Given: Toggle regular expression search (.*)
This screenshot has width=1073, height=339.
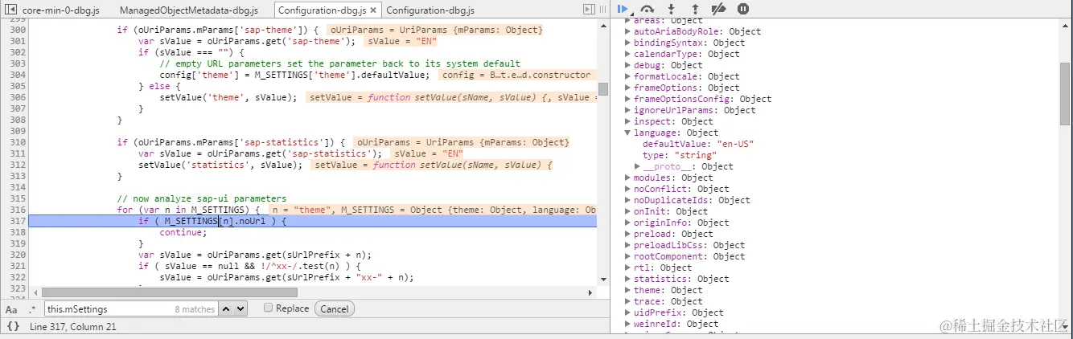Looking at the screenshot, I should pyautogui.click(x=32, y=309).
